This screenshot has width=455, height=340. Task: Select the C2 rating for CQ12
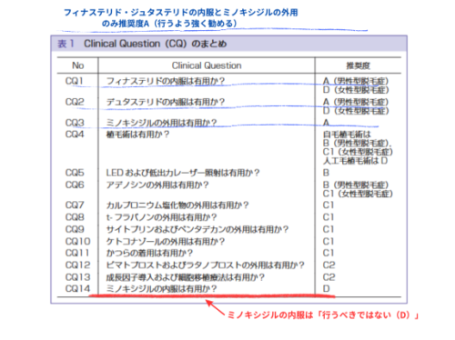coord(329,265)
